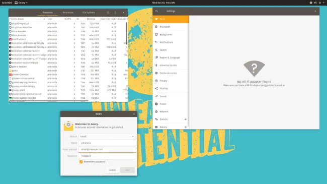Open the System Monitor hamburger menu icon
Screen dimensions: 327x184
tap(115, 13)
